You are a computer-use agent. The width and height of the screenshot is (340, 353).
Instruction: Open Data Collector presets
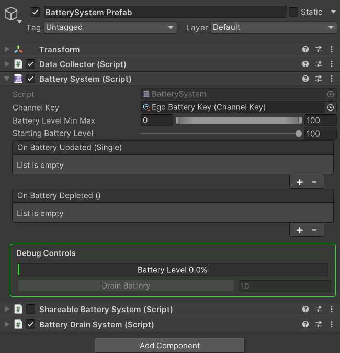[319, 64]
